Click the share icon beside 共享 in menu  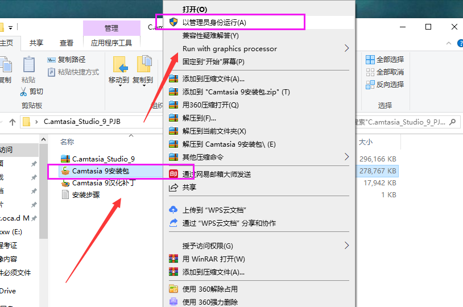pyautogui.click(x=173, y=187)
